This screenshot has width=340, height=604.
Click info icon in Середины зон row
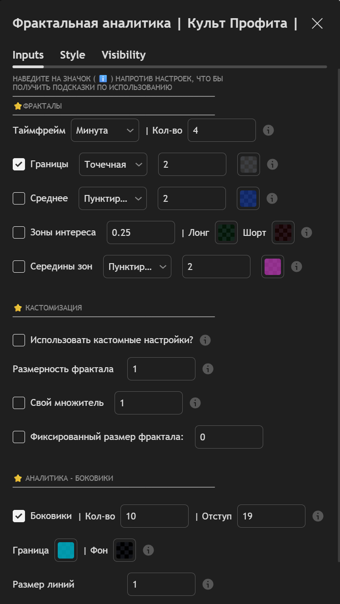point(296,267)
